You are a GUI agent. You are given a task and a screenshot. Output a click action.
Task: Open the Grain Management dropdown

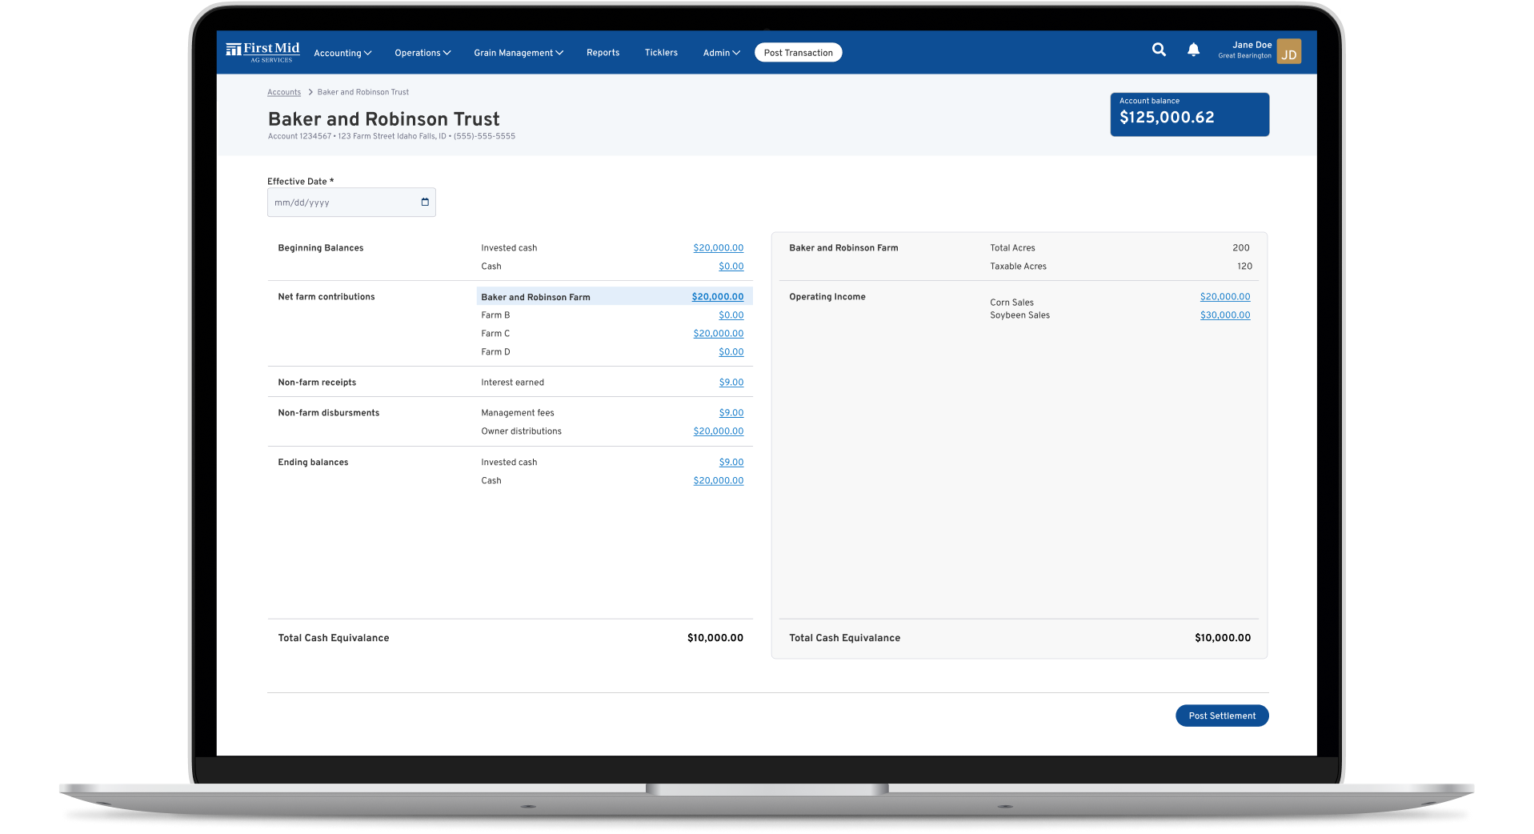tap(517, 53)
